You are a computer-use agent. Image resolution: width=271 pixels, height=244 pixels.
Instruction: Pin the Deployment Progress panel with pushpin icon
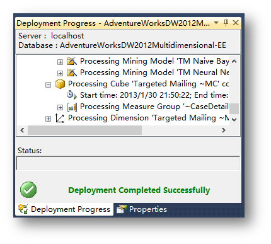pyautogui.click(x=226, y=23)
